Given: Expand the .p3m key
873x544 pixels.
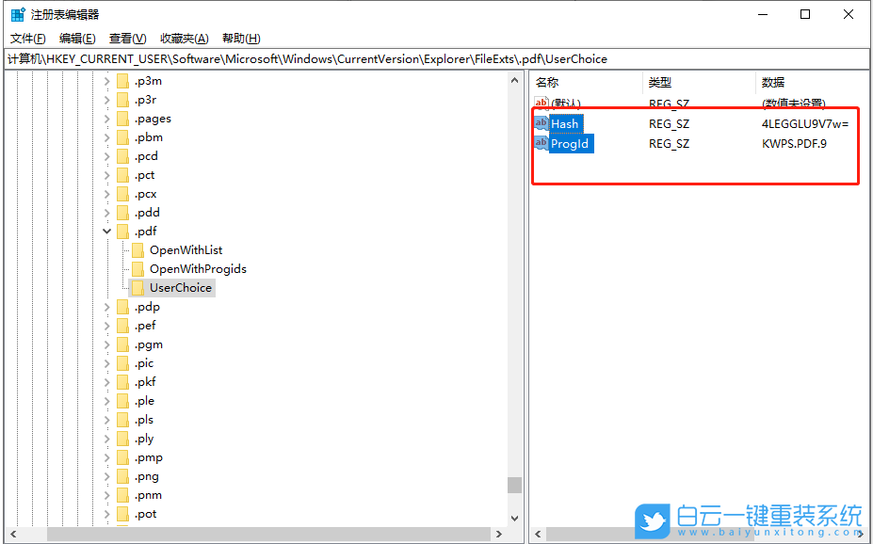Looking at the screenshot, I should pos(106,80).
